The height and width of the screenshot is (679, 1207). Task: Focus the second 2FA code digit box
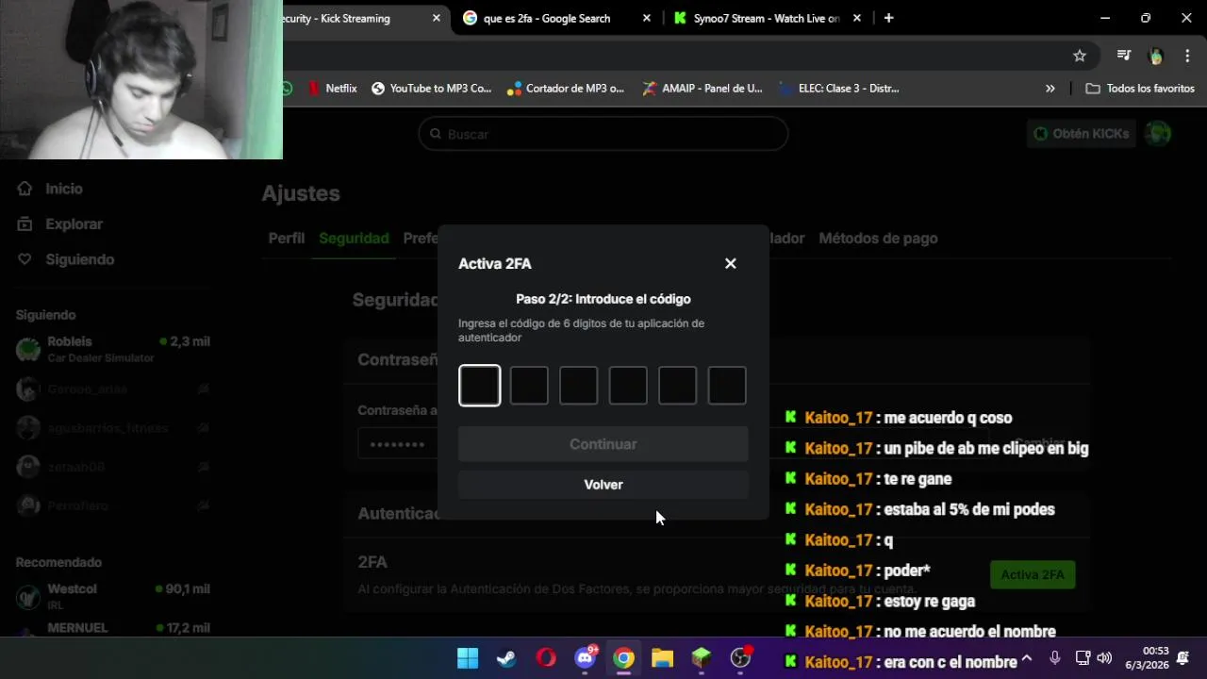tap(529, 386)
